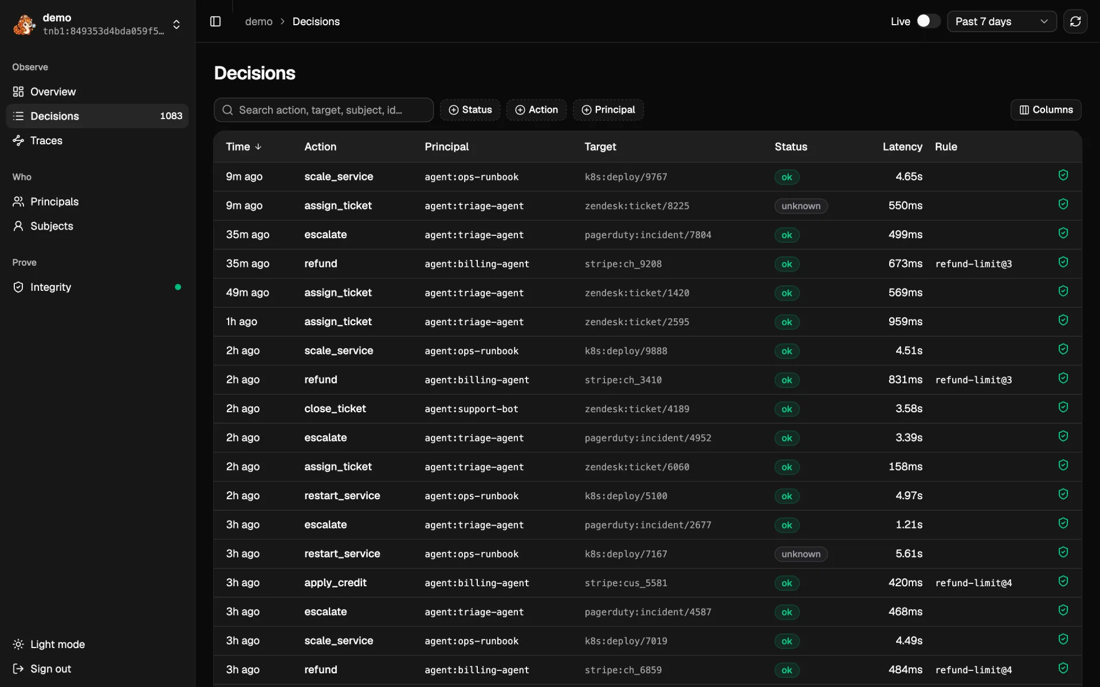Click shield icon in stripe:cus_5581 row
Viewport: 1100px width, 687px height.
(x=1063, y=581)
